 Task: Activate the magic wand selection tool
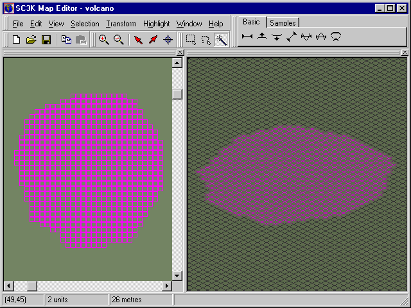(x=220, y=40)
